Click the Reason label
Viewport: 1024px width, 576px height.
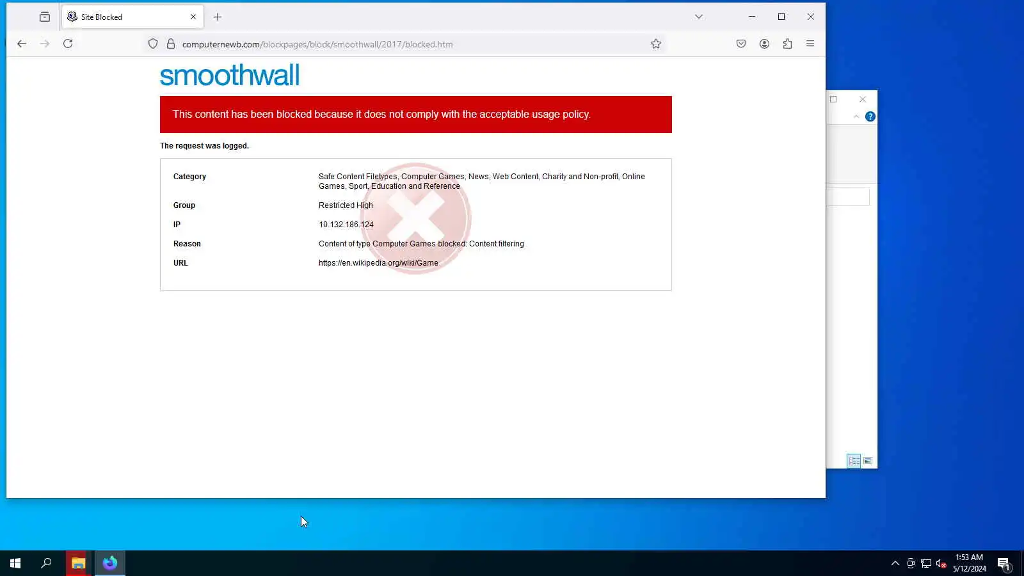point(187,244)
